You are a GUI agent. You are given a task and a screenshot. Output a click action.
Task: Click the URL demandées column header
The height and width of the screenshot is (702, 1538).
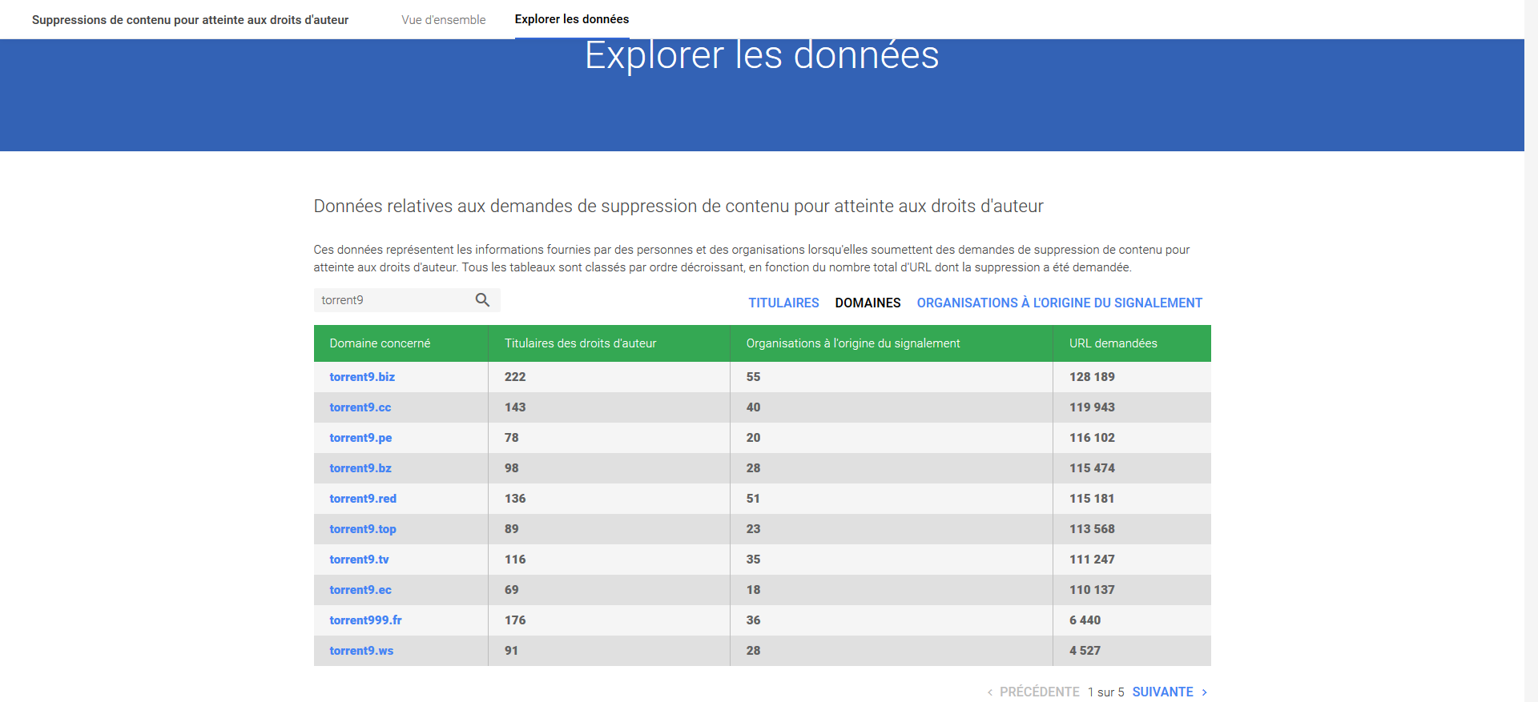point(1113,343)
